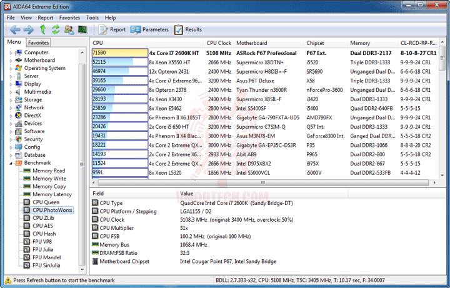Switch to the Favorites tab
Viewport: 450px width, 288px height.
point(39,42)
